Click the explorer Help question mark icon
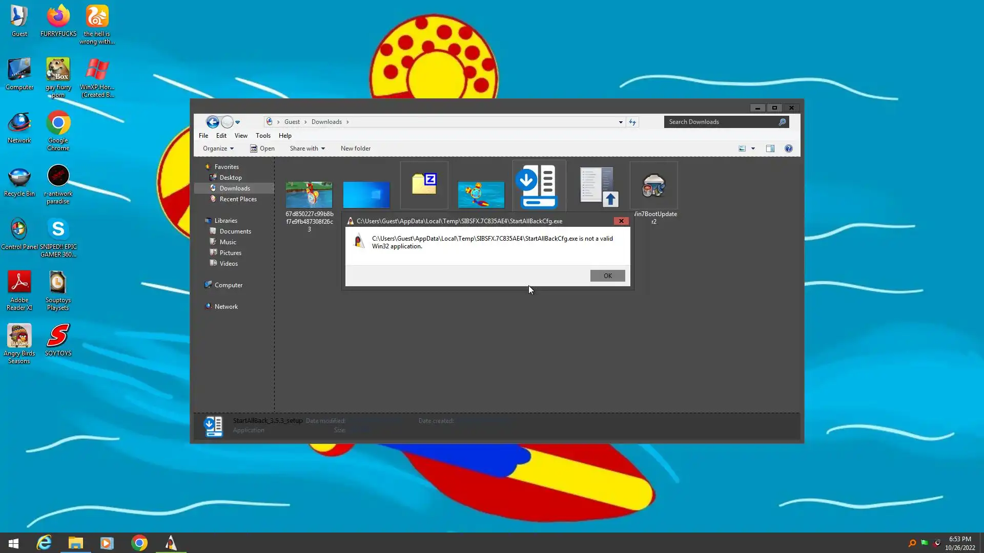Image resolution: width=984 pixels, height=553 pixels. coord(788,148)
